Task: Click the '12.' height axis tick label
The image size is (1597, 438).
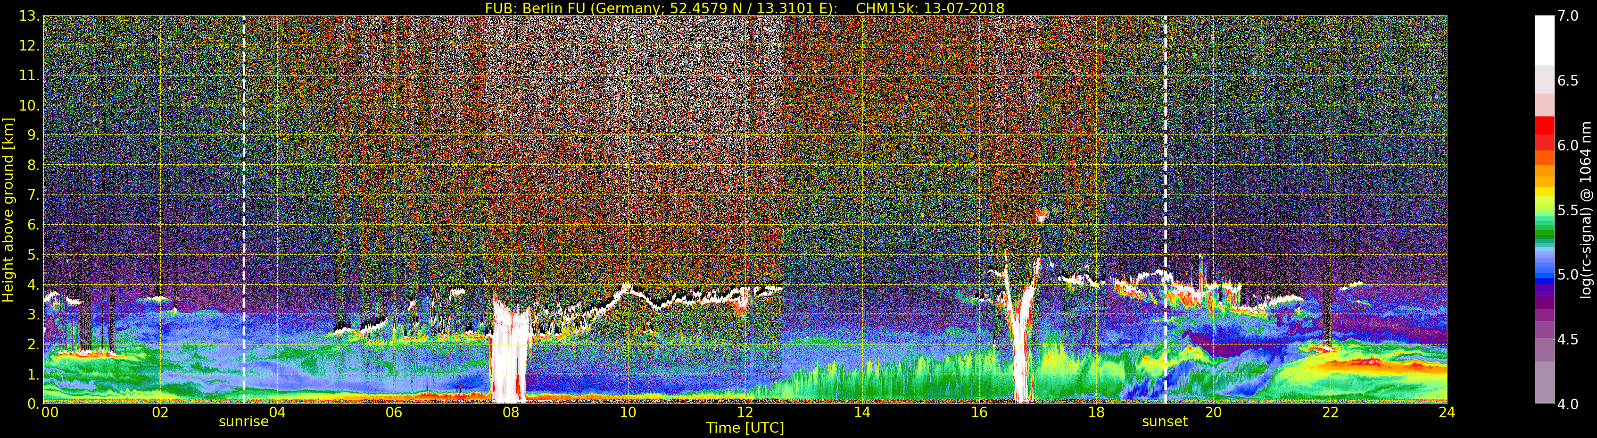Action: pos(29,46)
